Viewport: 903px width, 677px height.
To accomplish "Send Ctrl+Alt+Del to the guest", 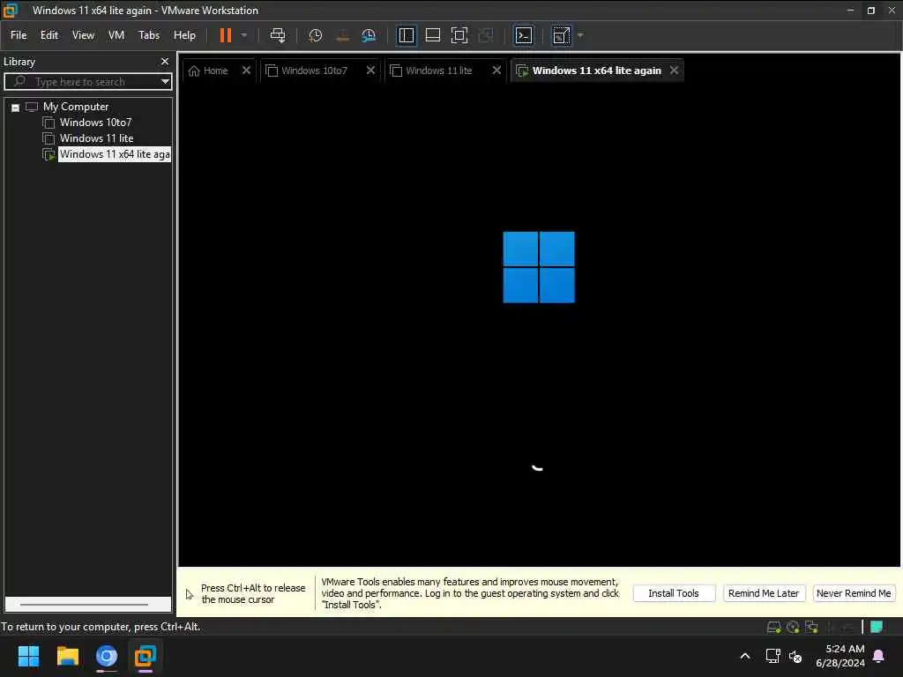I will 278,35.
